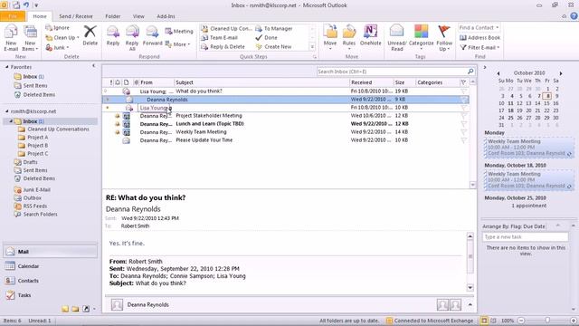This screenshot has height=326, width=579.
Task: Run the Reply & Delete quick step
Action: coord(223,47)
